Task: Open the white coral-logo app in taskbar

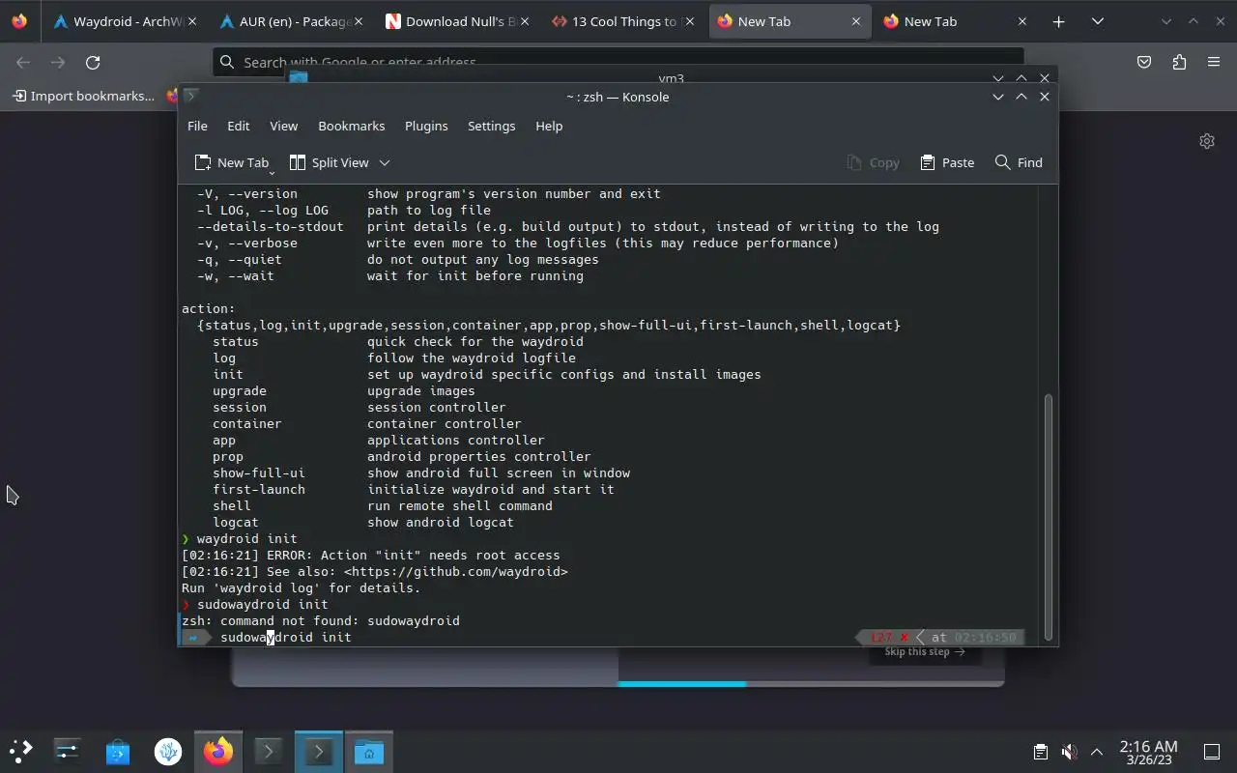Action: click(168, 751)
